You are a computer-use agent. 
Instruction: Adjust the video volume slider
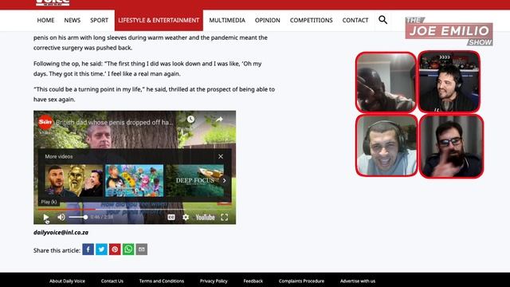coord(78,217)
